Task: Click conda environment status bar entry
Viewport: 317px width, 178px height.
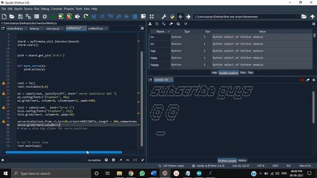Action: point(208,166)
